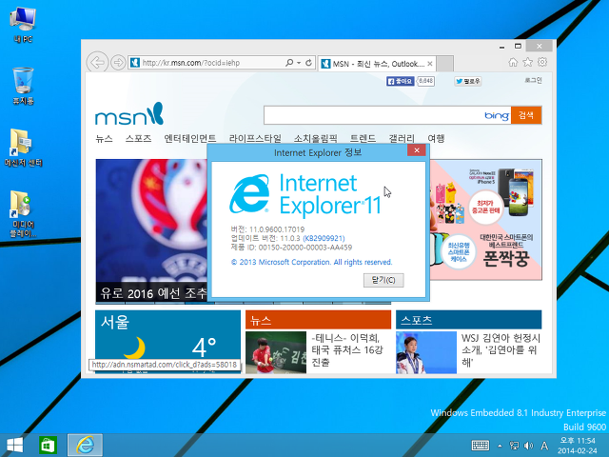Open the Tools gear menu
The image size is (609, 457).
pyautogui.click(x=542, y=62)
